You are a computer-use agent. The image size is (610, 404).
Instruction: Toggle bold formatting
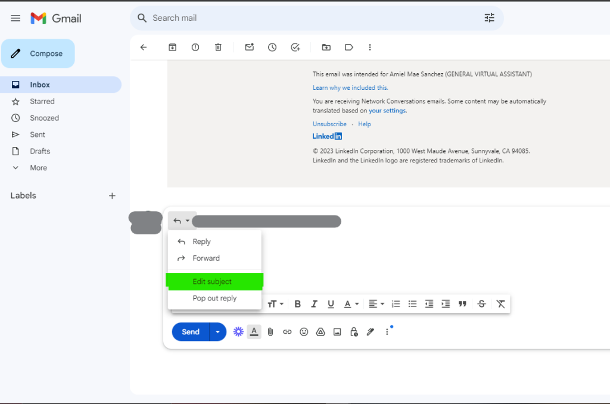[298, 304]
